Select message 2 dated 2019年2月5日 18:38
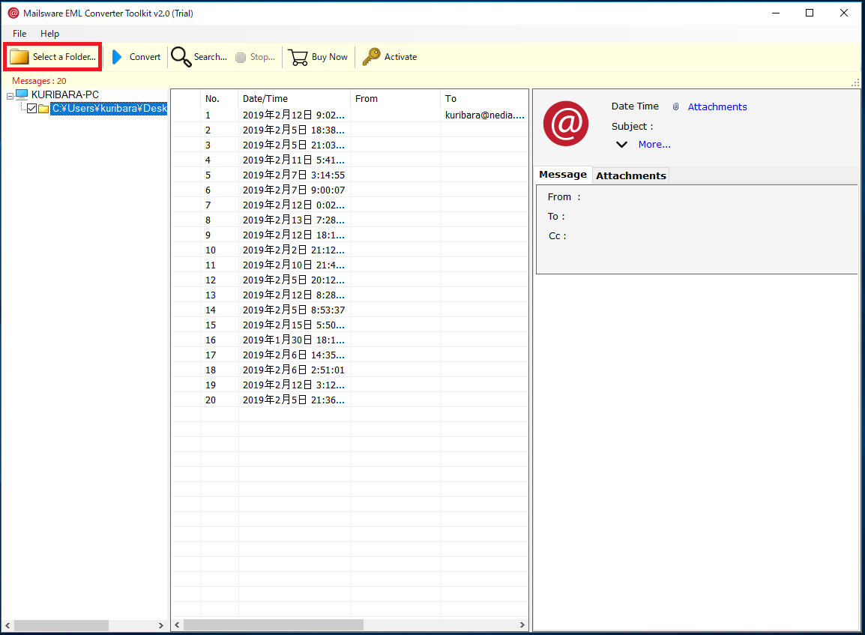 coord(349,130)
